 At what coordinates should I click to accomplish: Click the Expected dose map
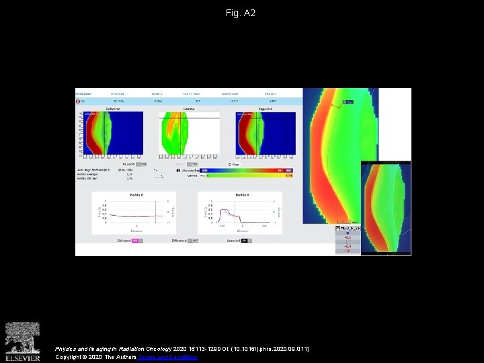pyautogui.click(x=266, y=133)
